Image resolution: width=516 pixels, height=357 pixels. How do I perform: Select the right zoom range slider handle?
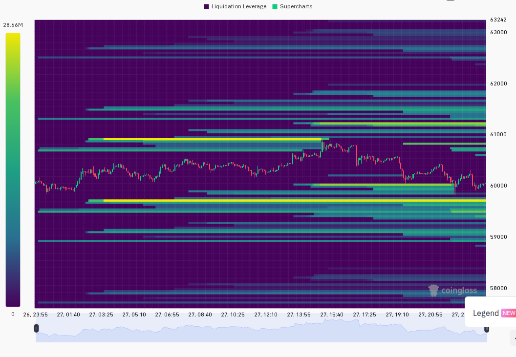486,329
